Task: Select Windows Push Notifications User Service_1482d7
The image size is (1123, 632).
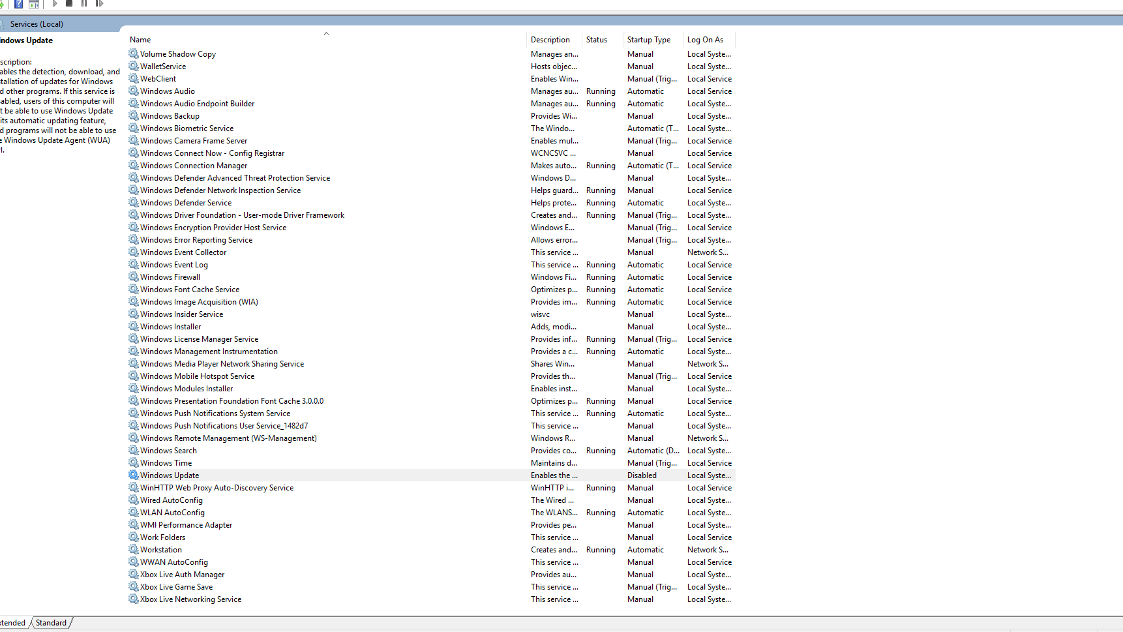Action: click(432, 425)
